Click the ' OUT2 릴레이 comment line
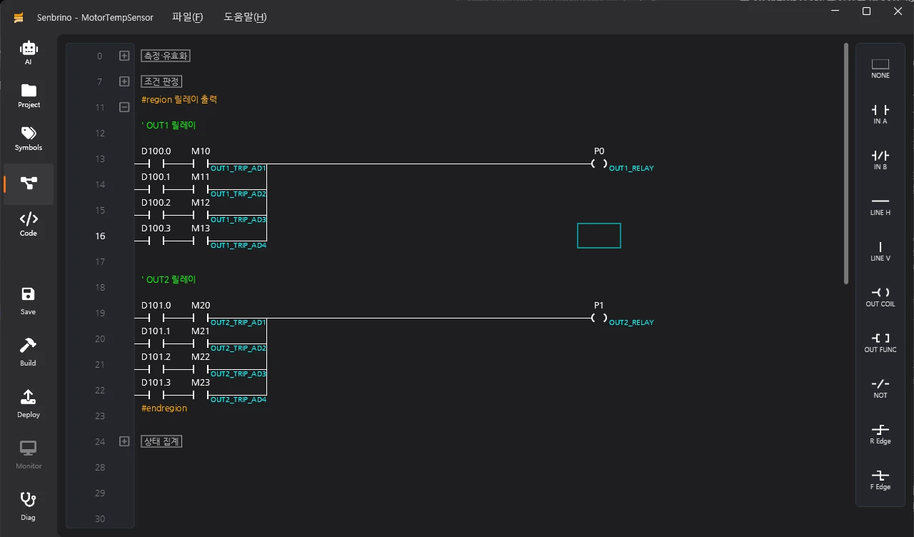Viewport: 914px width, 537px height. coord(169,279)
